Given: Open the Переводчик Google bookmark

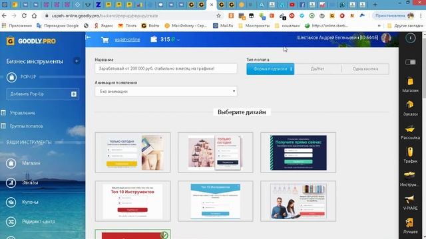Looking at the screenshot, I should click(x=58, y=26).
